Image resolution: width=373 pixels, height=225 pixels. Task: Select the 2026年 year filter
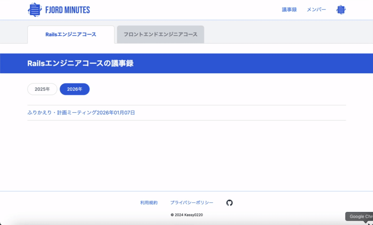[x=75, y=89]
